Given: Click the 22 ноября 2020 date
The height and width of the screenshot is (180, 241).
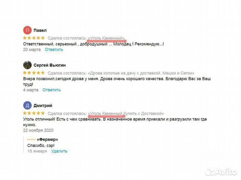Looking at the screenshot, I should click(x=38, y=130).
